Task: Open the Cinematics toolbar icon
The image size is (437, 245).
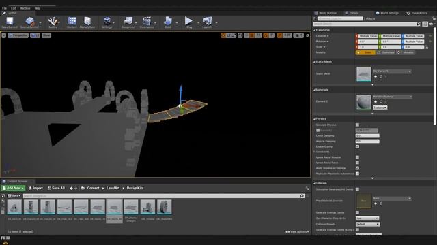Action: point(147,22)
